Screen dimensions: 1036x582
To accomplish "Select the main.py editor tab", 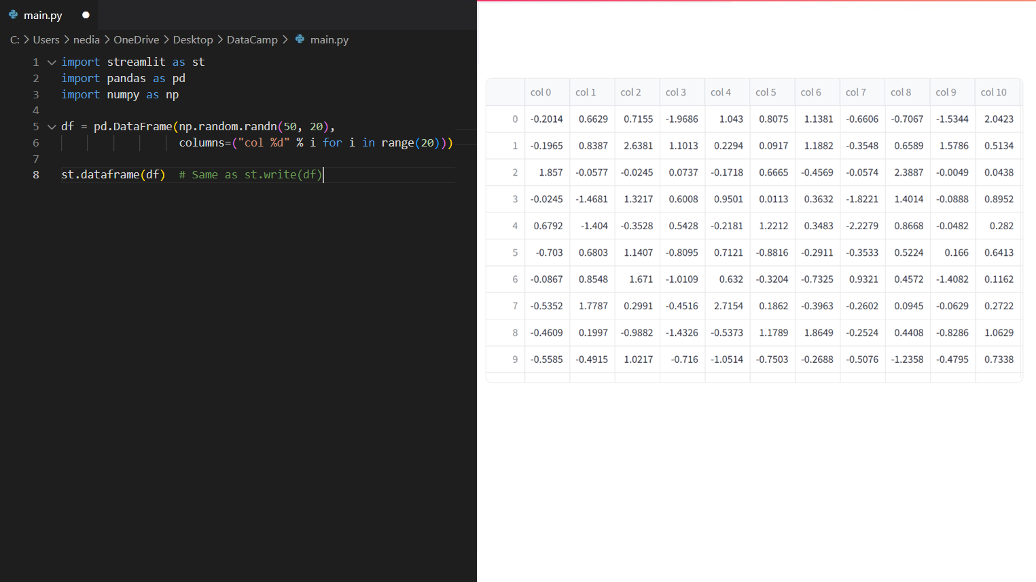I will (43, 15).
